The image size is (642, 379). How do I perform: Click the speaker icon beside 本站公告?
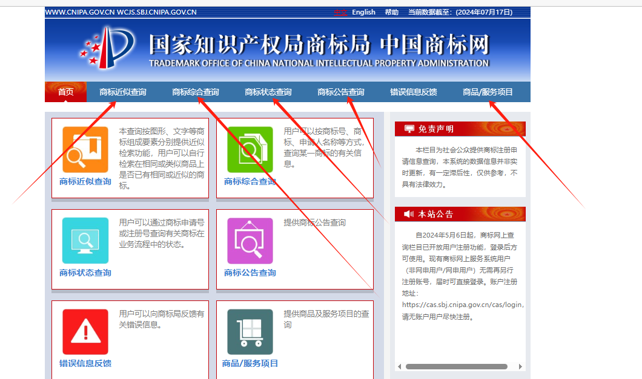409,214
